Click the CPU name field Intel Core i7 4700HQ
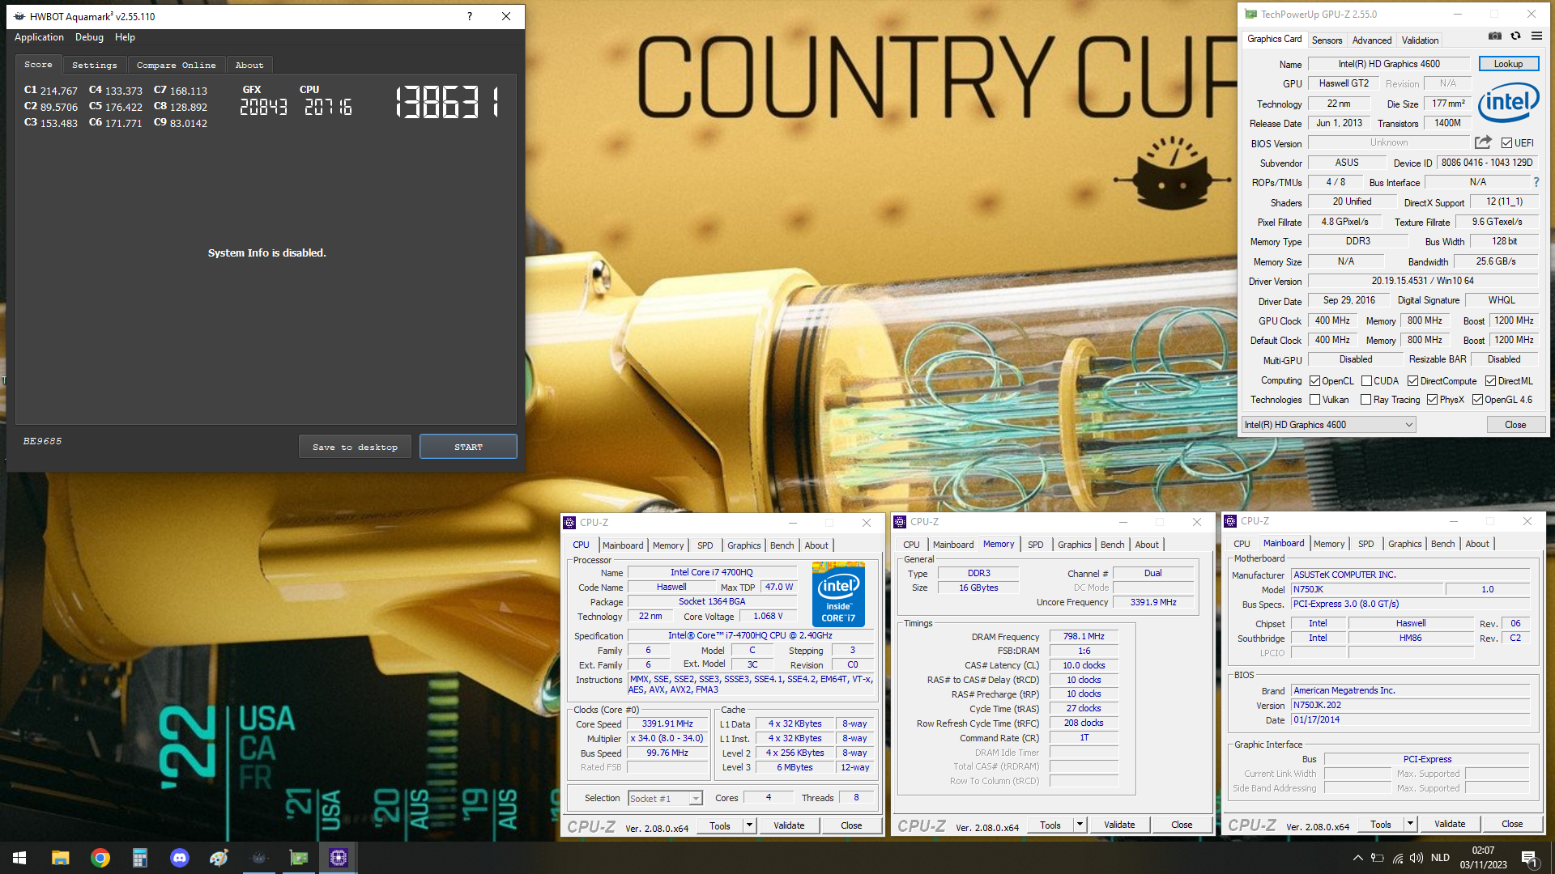1555x874 pixels. pos(711,572)
